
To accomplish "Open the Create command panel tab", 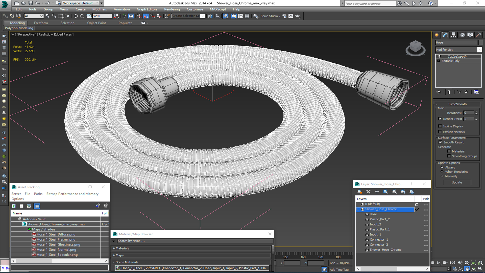I will coord(437,35).
